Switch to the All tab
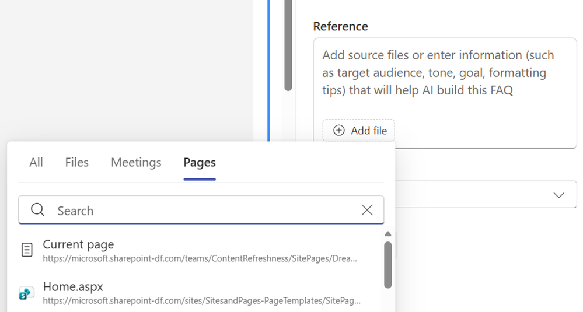 pos(36,162)
